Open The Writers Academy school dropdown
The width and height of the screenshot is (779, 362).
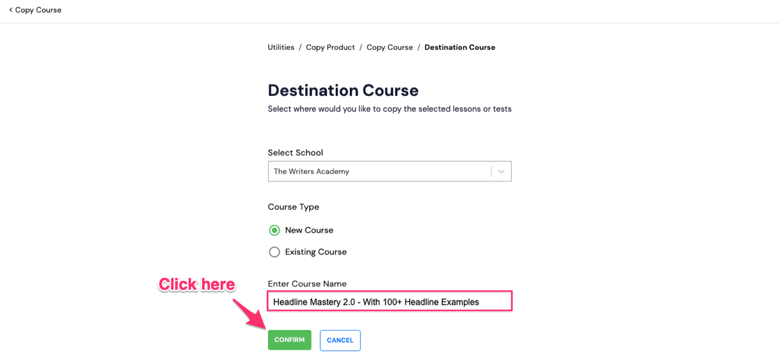[x=390, y=171]
